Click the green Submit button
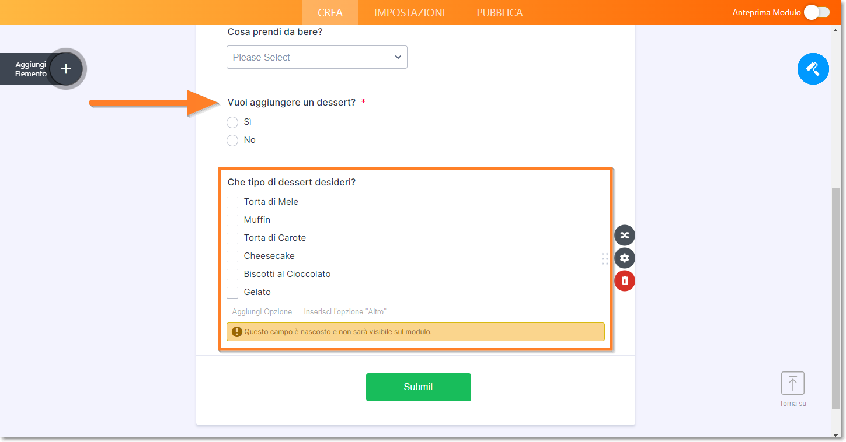This screenshot has width=846, height=442. (x=419, y=387)
